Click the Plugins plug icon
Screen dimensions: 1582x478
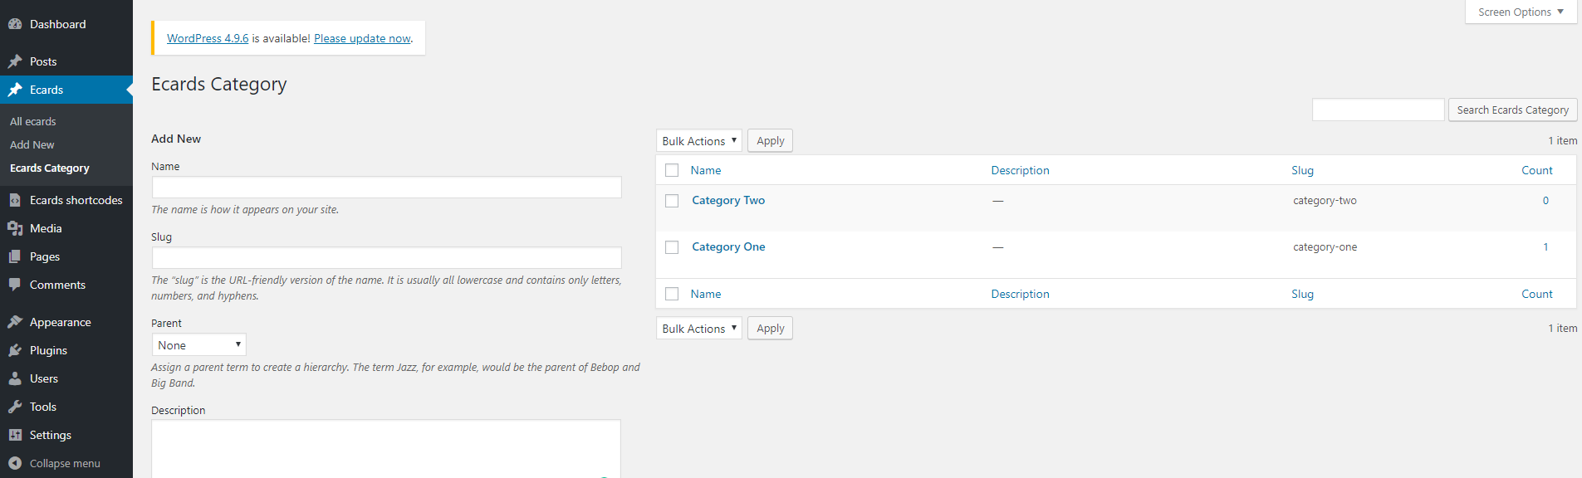[15, 350]
